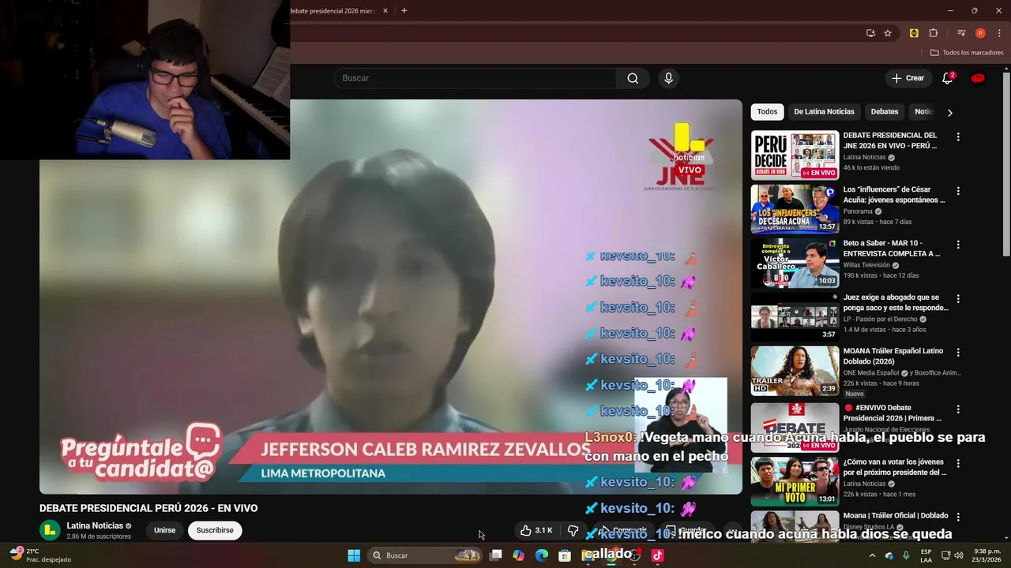Open the César Acuña influencers thumbnail
Image resolution: width=1011 pixels, height=568 pixels.
pos(795,209)
